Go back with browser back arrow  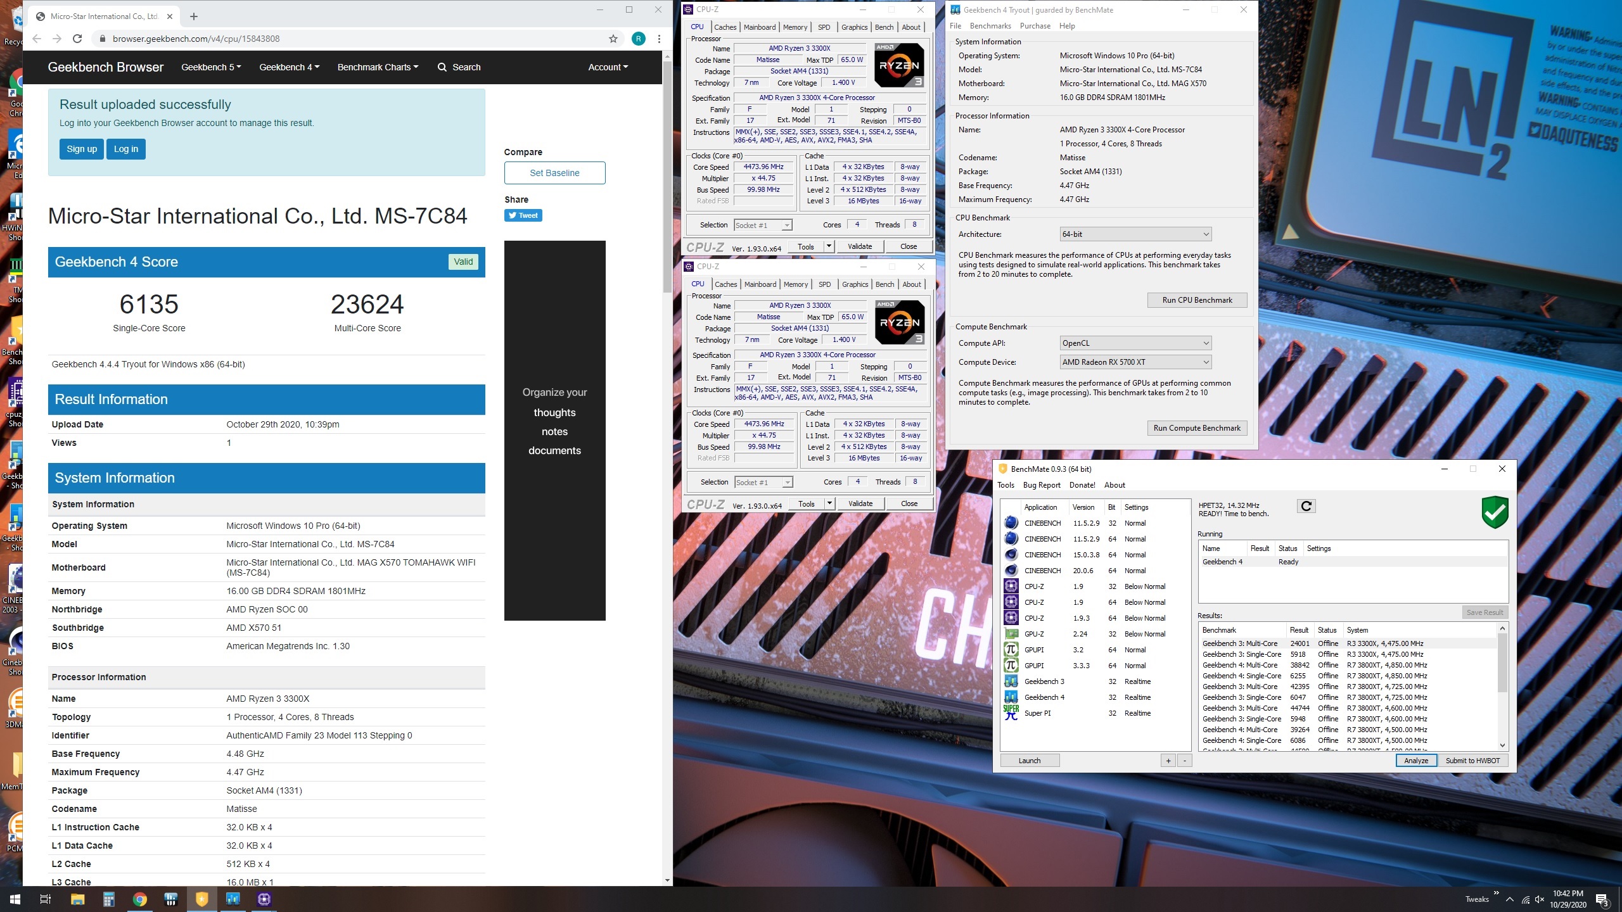37,39
